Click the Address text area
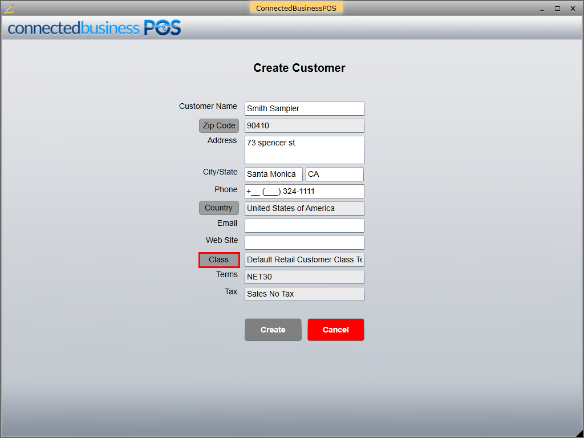The height and width of the screenshot is (438, 584). [305, 150]
